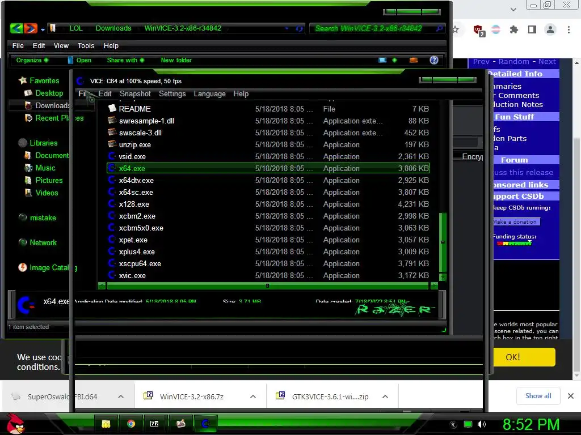Image resolution: width=581 pixels, height=435 pixels.
Task: Open the VICE Help menu
Action: [x=241, y=93]
